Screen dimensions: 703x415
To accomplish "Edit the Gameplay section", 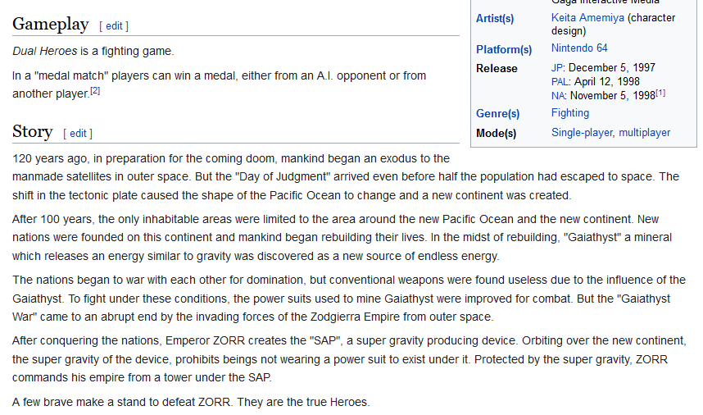I will [x=114, y=26].
